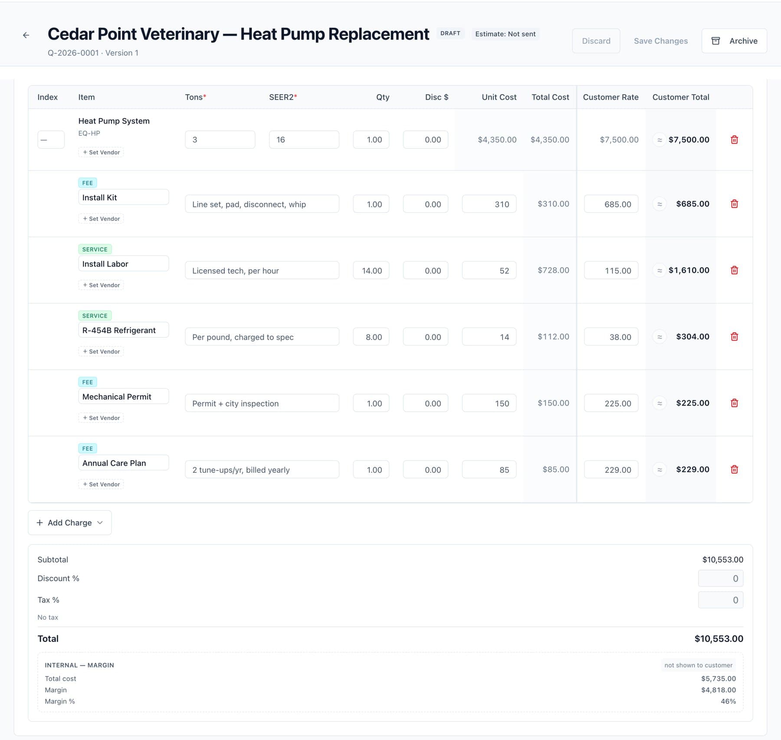The width and height of the screenshot is (781, 740).
Task: Click the margin percentage 46%
Action: click(x=728, y=701)
